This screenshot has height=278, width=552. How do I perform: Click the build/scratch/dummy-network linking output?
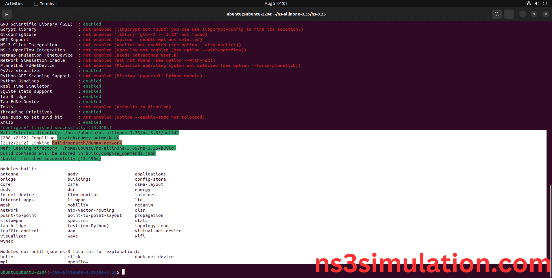point(87,143)
